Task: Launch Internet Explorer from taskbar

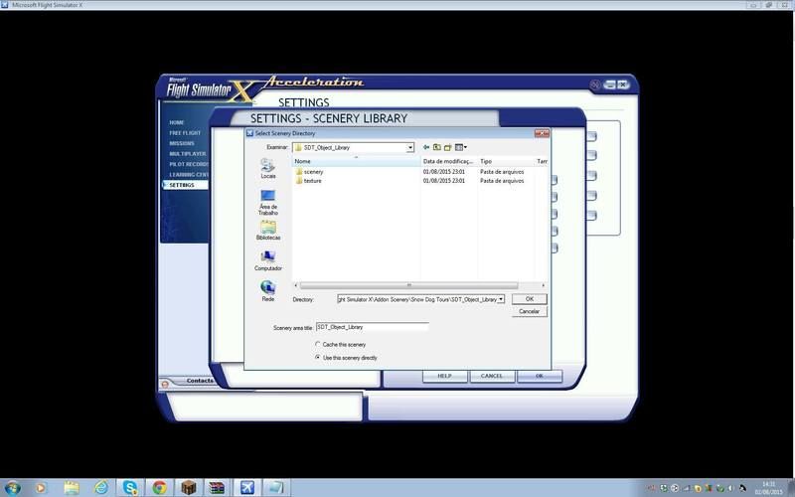Action: (x=101, y=488)
